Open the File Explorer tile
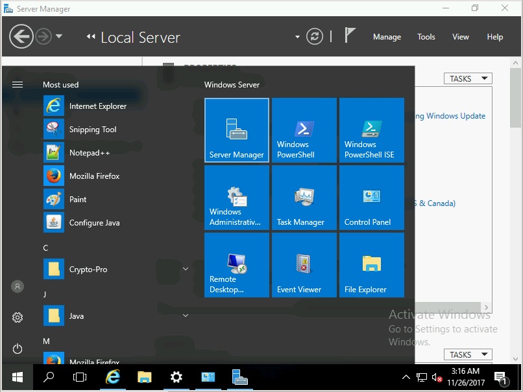 [x=372, y=265]
